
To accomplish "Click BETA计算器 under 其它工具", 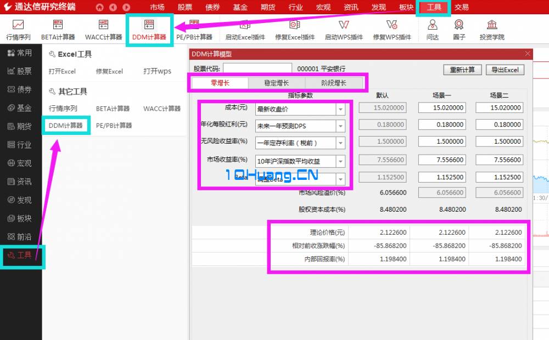I will pos(113,109).
